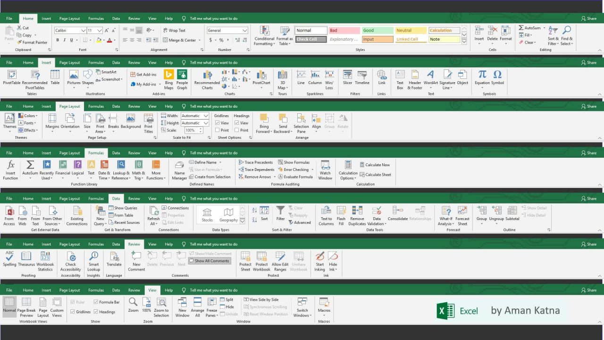Toggle Headings Print checkbox under Sheet Options
Viewport: 604px width, 340px height.
[x=237, y=130]
